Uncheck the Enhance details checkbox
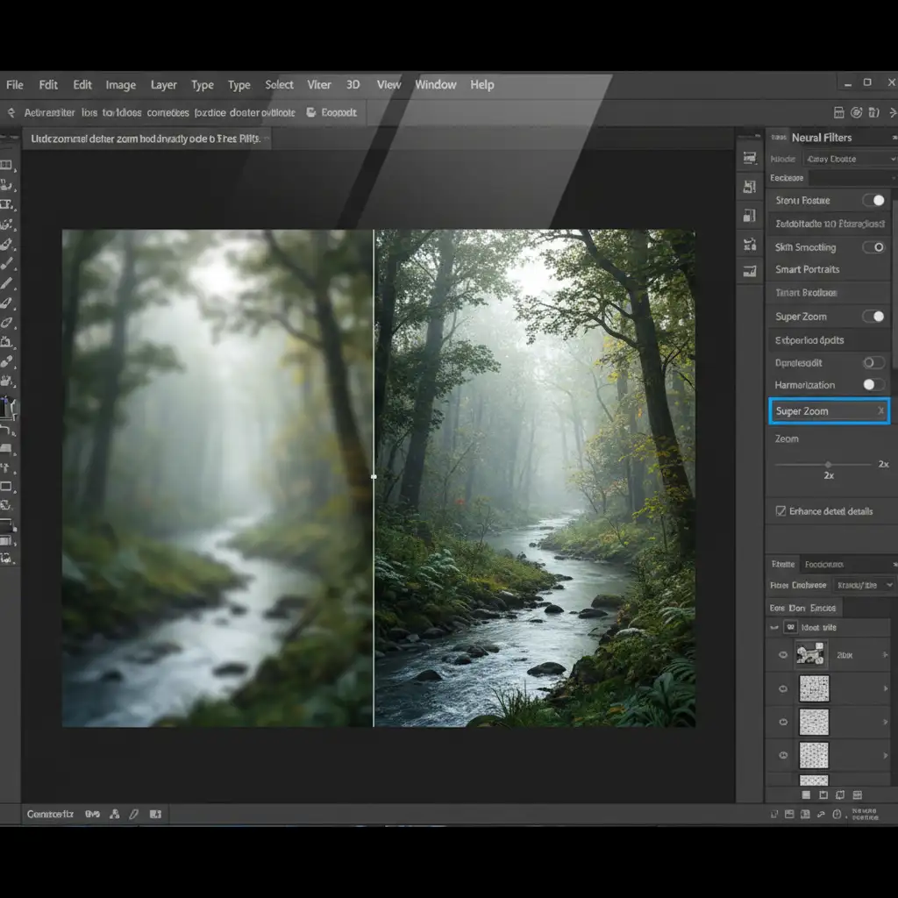 click(780, 510)
